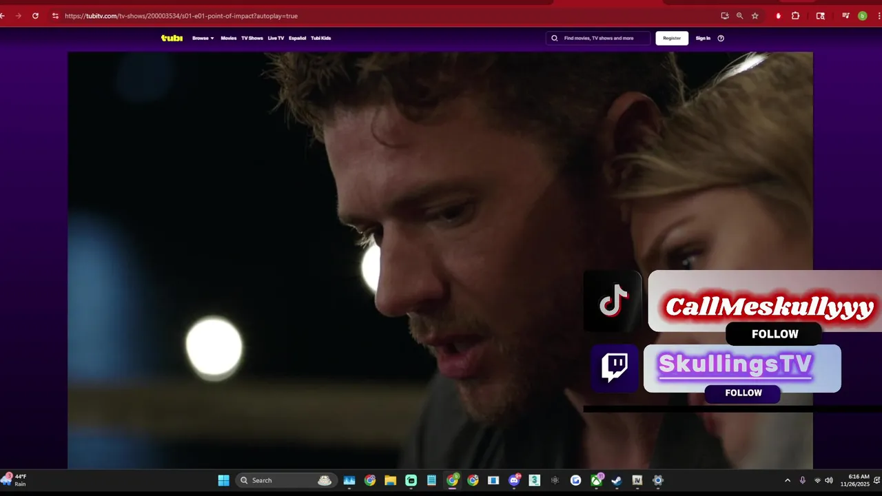Install app icon in the address bar

tap(725, 16)
